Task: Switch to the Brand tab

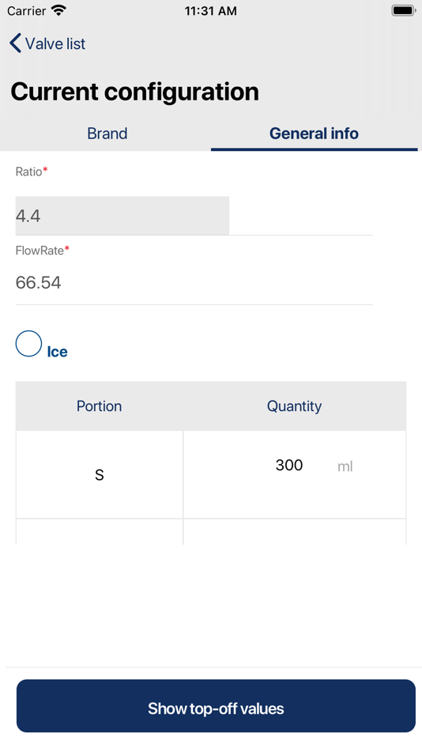Action: tap(107, 133)
